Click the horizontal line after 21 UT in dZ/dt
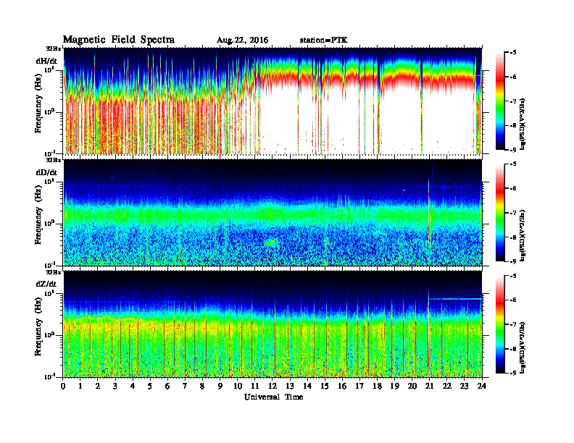 pos(456,299)
